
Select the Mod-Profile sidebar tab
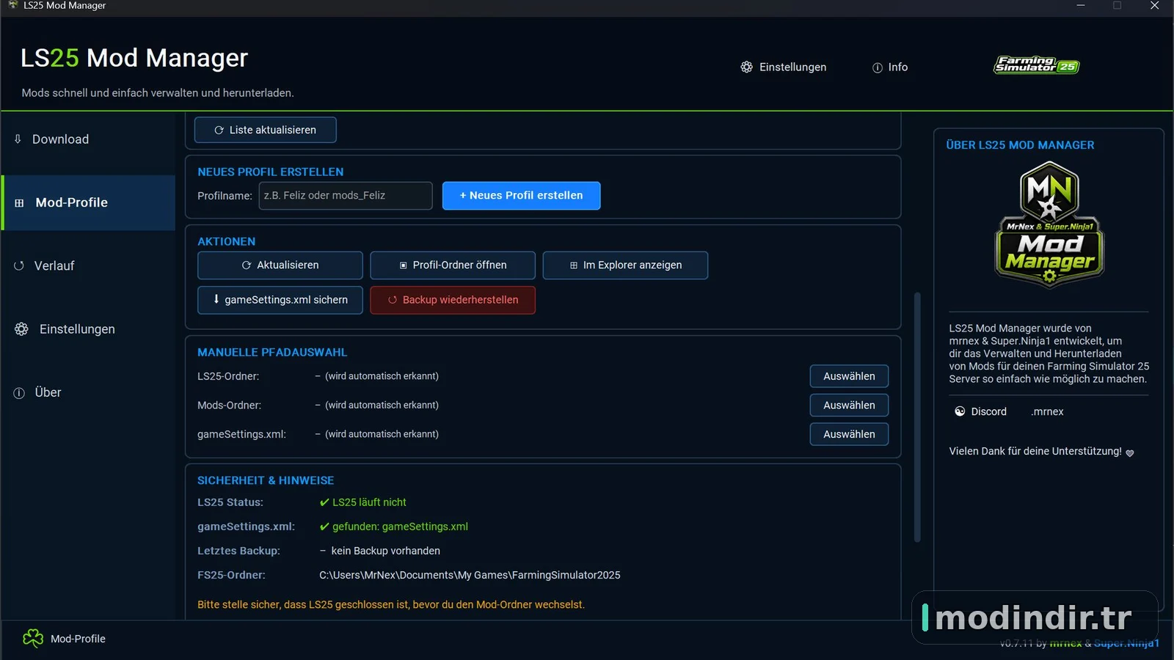click(x=88, y=202)
